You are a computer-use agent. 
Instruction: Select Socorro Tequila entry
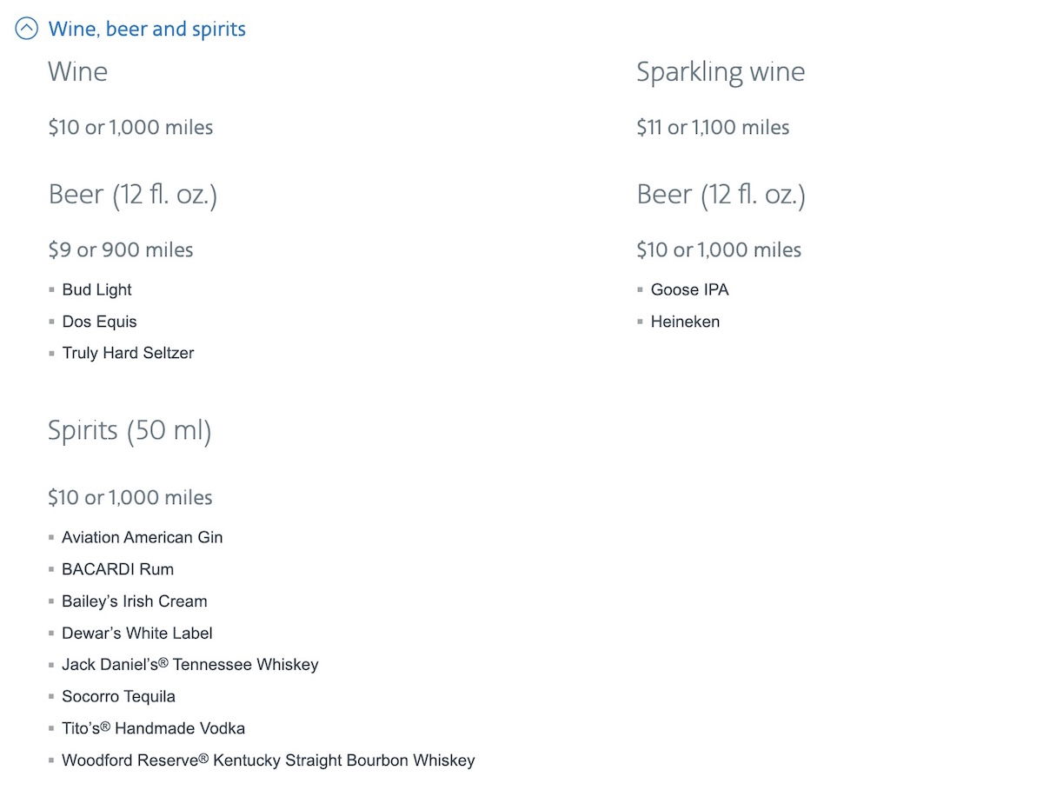click(x=119, y=696)
